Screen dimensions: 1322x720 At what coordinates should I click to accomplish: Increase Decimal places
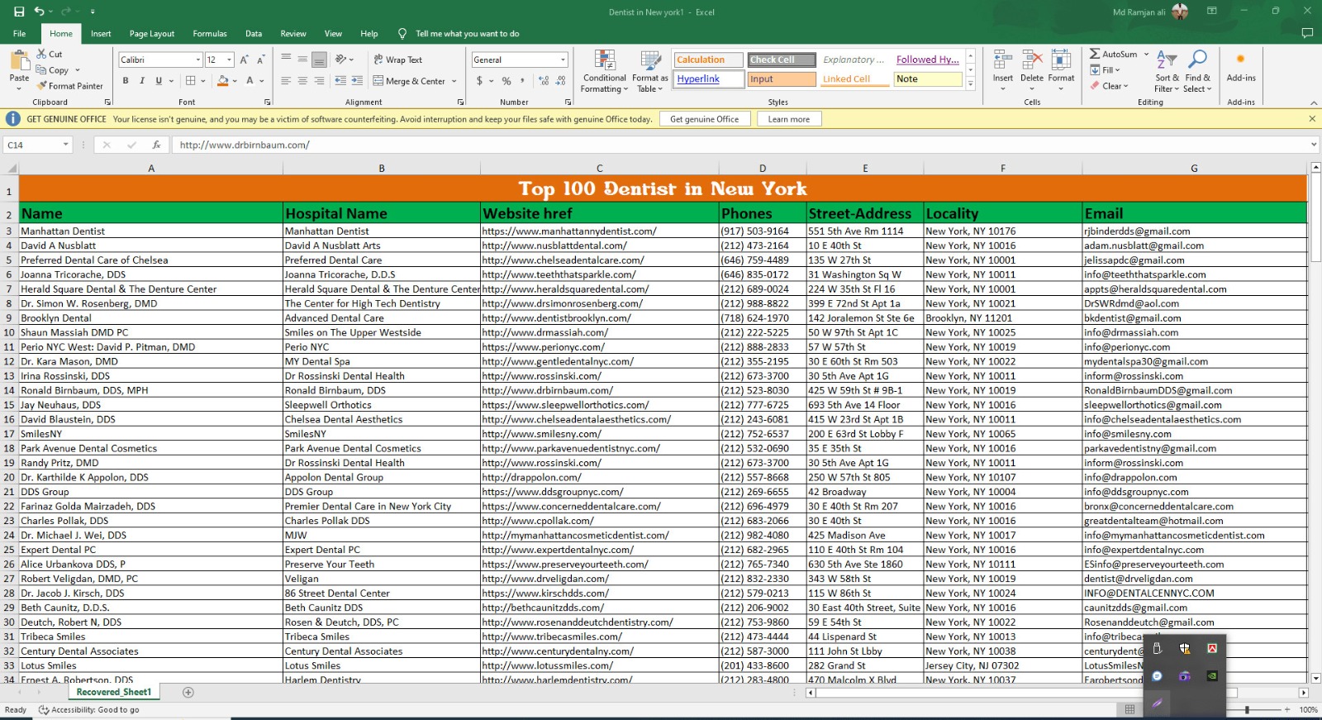click(544, 81)
